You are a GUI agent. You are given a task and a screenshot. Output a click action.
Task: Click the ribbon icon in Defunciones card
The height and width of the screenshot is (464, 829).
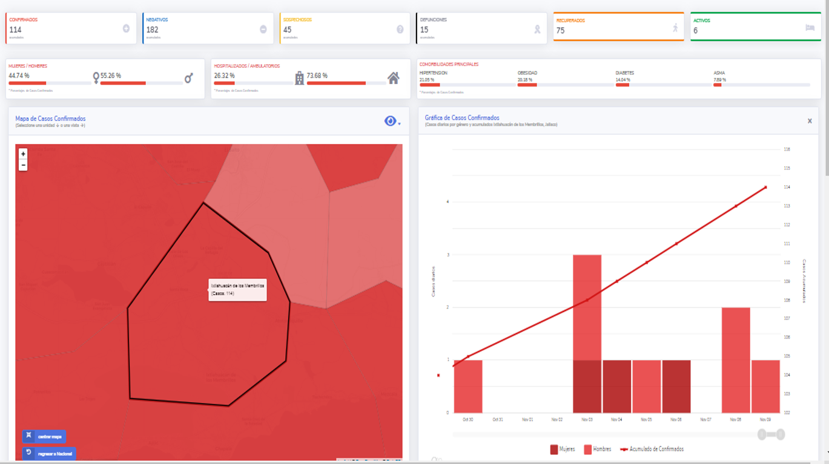pos(537,29)
